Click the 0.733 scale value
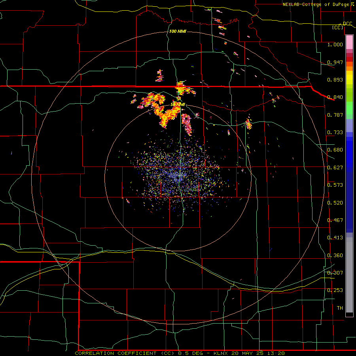Screen dimensions: 356x356 pos(335,133)
